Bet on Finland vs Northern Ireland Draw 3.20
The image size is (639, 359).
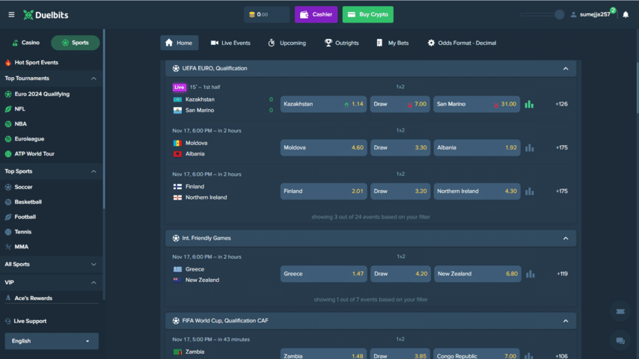(400, 191)
